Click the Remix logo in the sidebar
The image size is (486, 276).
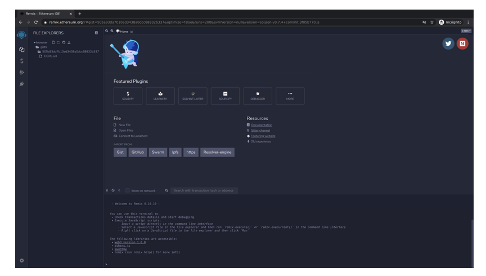(x=21, y=35)
